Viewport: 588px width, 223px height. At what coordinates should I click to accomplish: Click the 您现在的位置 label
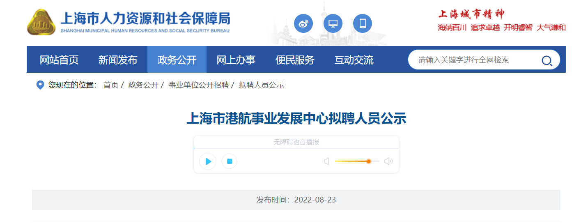(73, 85)
